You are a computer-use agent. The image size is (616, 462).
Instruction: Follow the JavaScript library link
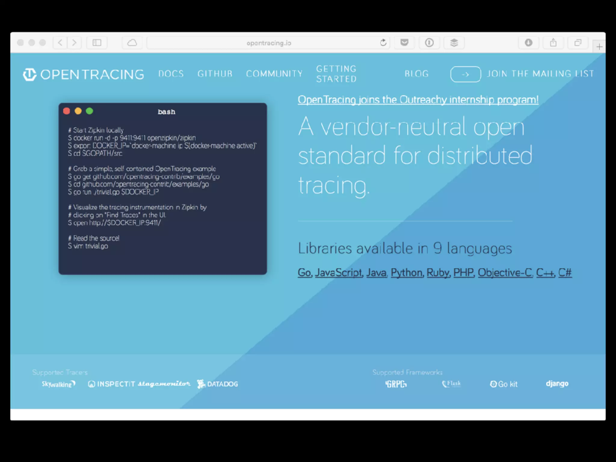pos(339,273)
